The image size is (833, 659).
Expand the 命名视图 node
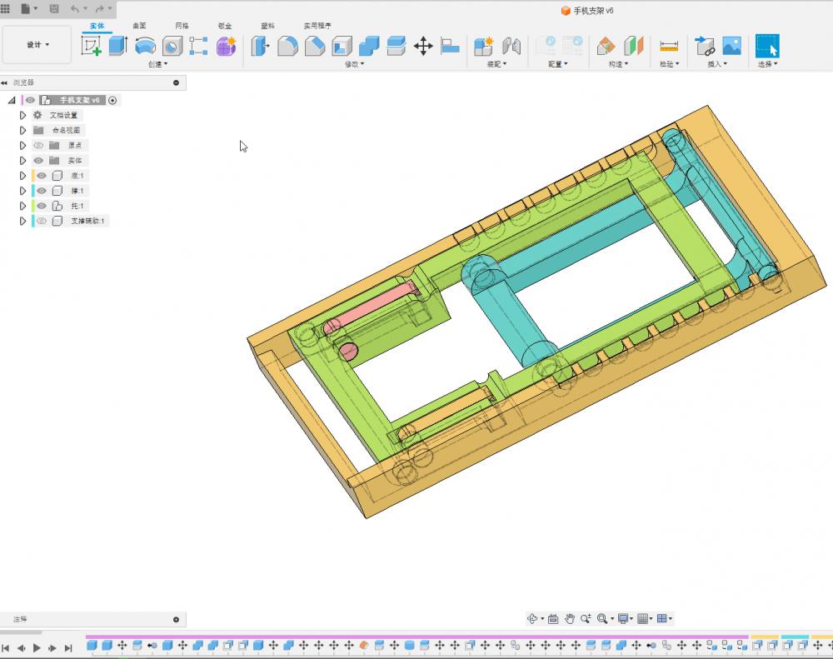tap(22, 130)
